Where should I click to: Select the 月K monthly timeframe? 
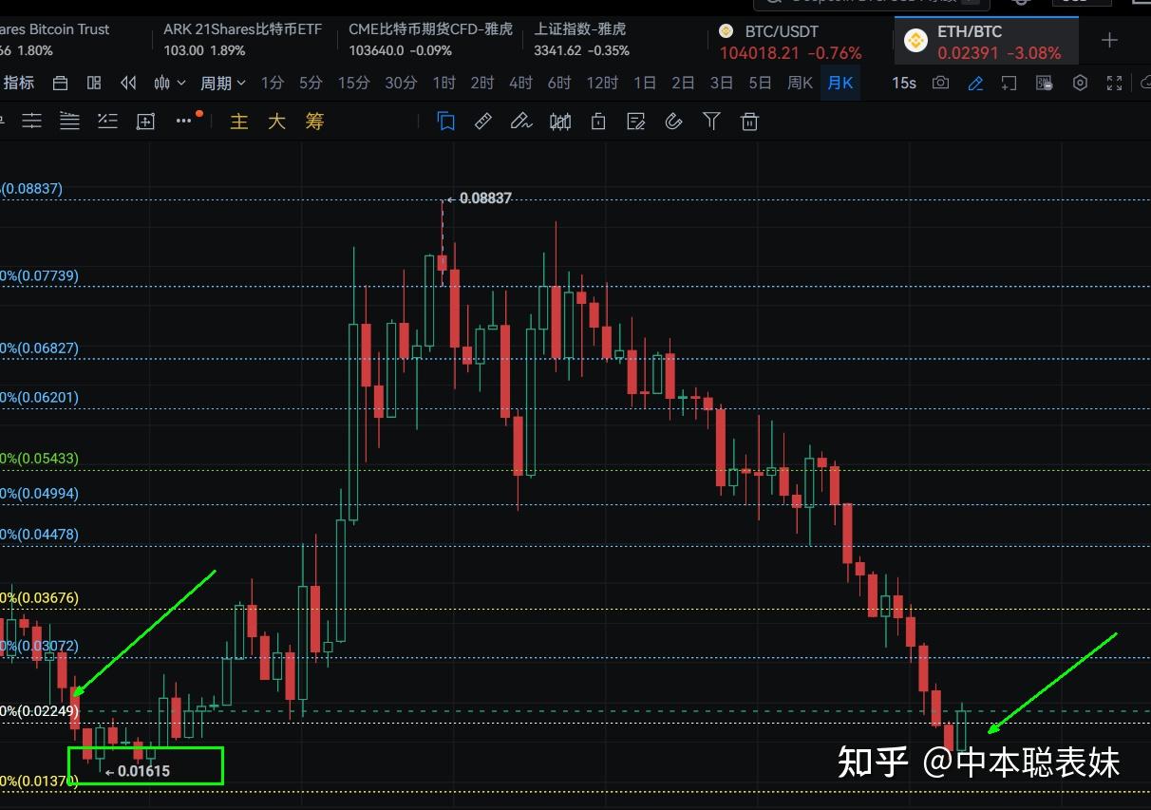pos(840,83)
